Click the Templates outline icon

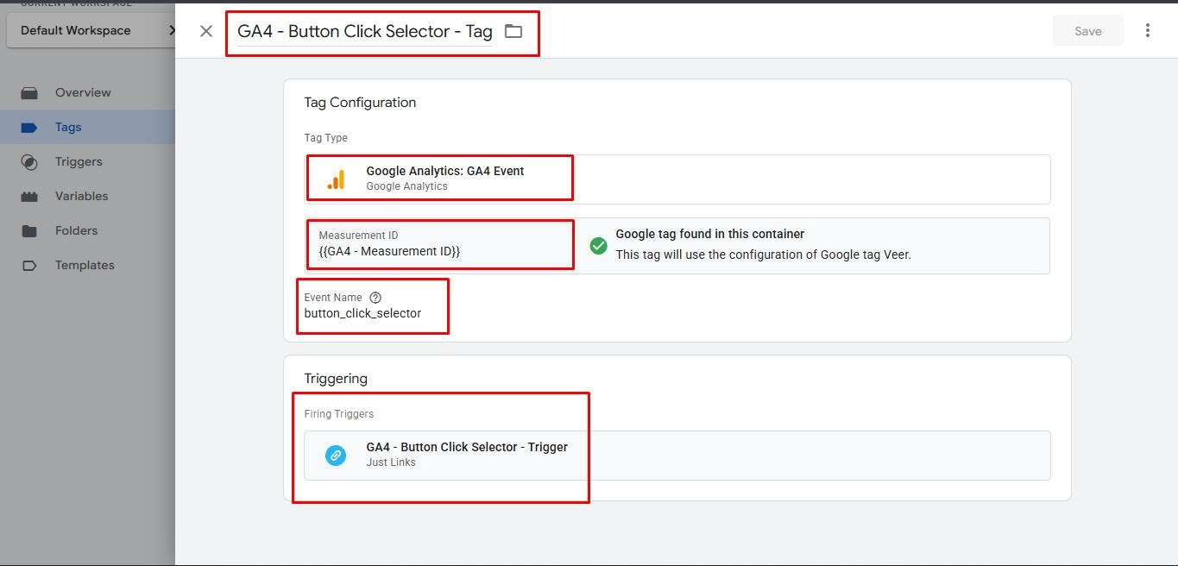29,265
